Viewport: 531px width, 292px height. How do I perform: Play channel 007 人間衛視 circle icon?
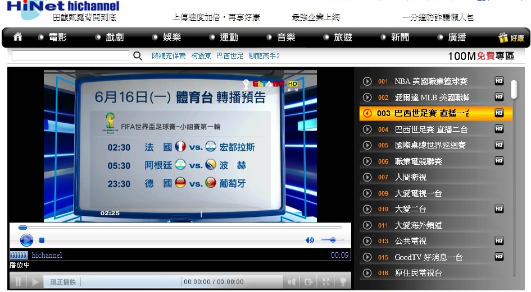367,177
